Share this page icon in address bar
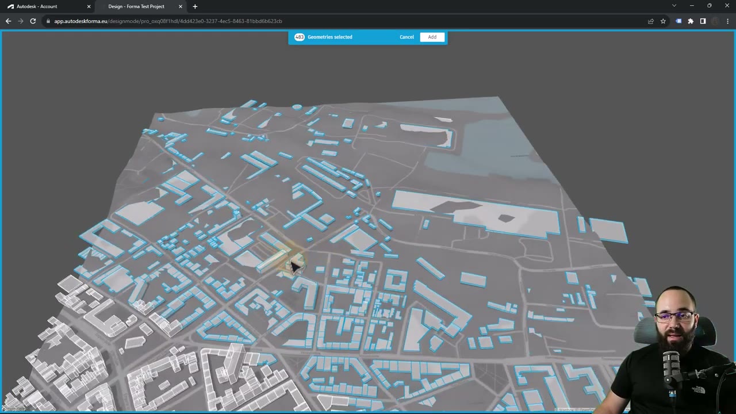The width and height of the screenshot is (736, 414). (x=651, y=21)
